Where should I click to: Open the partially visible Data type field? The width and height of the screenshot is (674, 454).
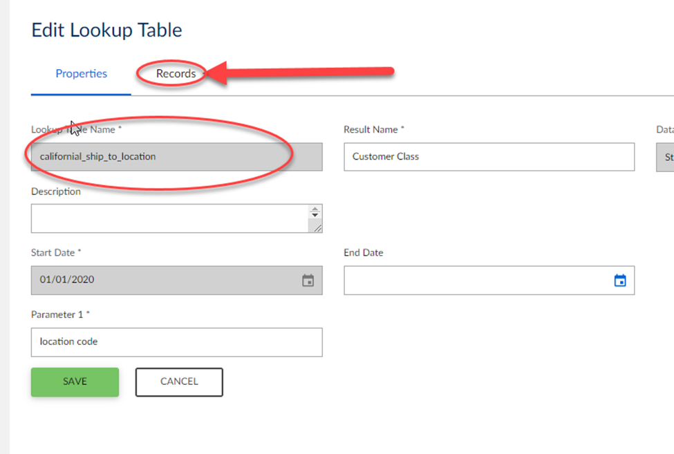pos(666,157)
